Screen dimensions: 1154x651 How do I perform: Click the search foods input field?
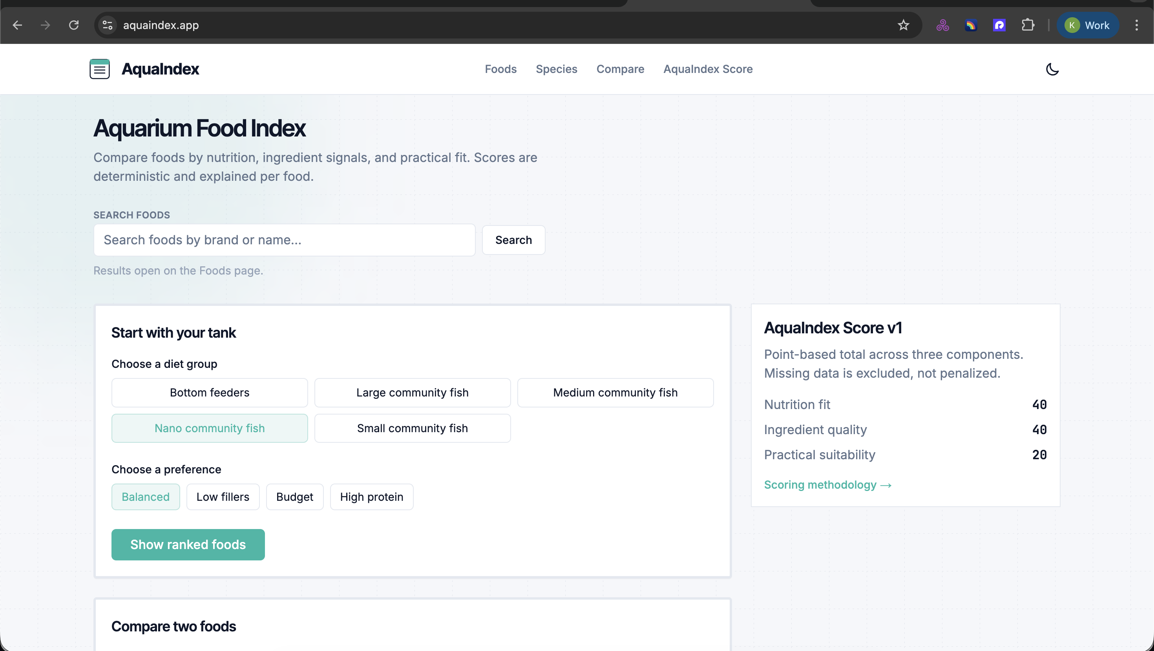(x=284, y=240)
